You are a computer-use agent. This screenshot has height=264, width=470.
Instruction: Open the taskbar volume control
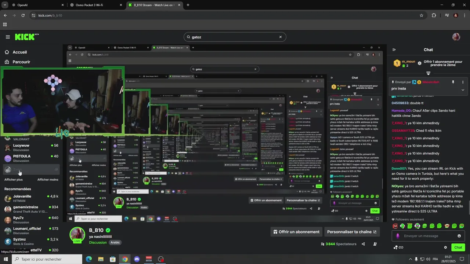click(428, 259)
